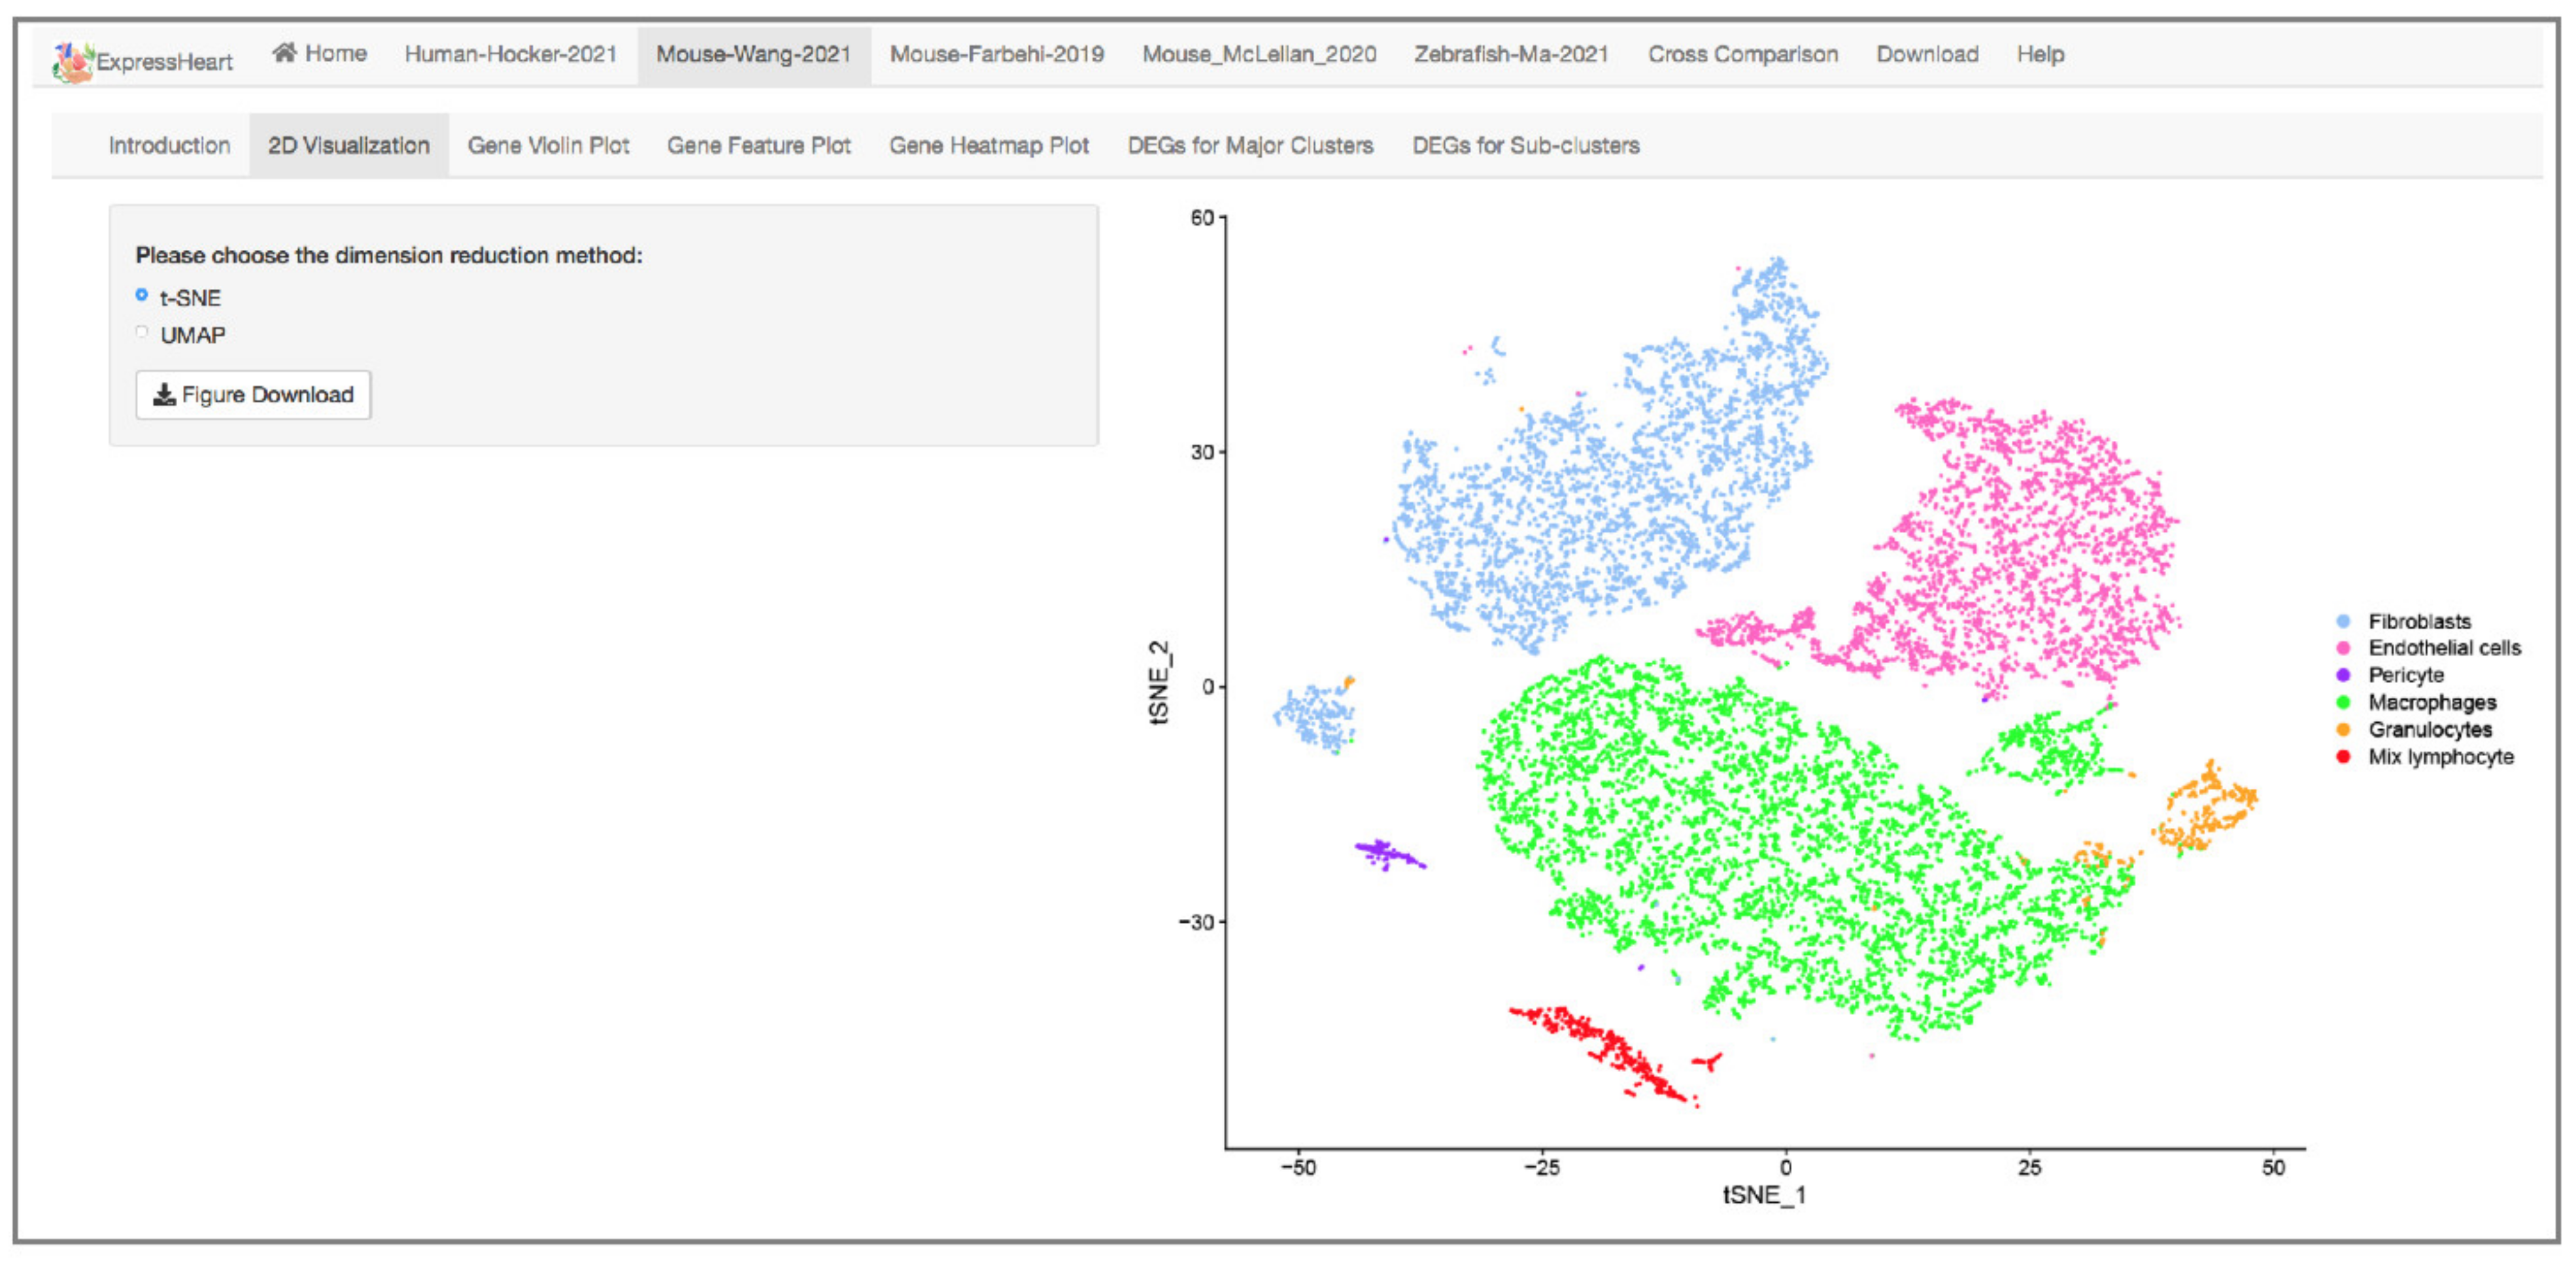
Task: Open the Cross Comparison page
Action: [1742, 54]
